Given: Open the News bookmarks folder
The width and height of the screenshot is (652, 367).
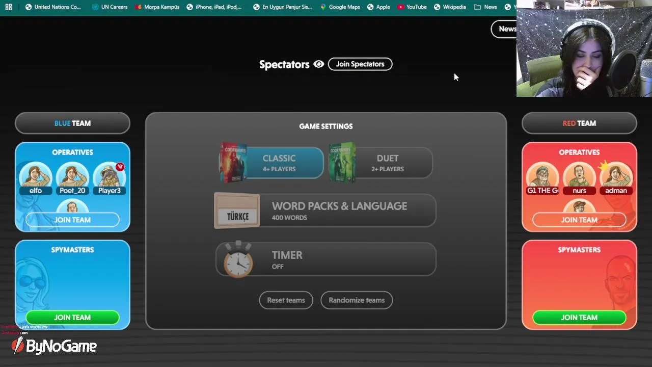Looking at the screenshot, I should coord(485,7).
